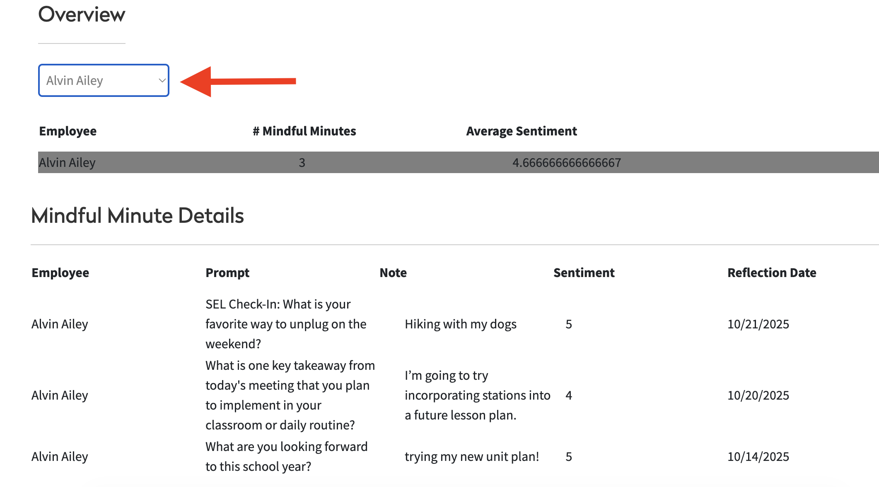This screenshot has width=879, height=487.
Task: Select Alvin Ailey from the filter box
Action: click(x=76, y=80)
